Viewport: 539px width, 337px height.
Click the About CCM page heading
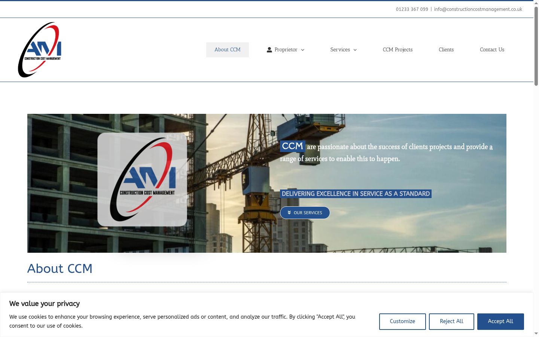pos(60,268)
